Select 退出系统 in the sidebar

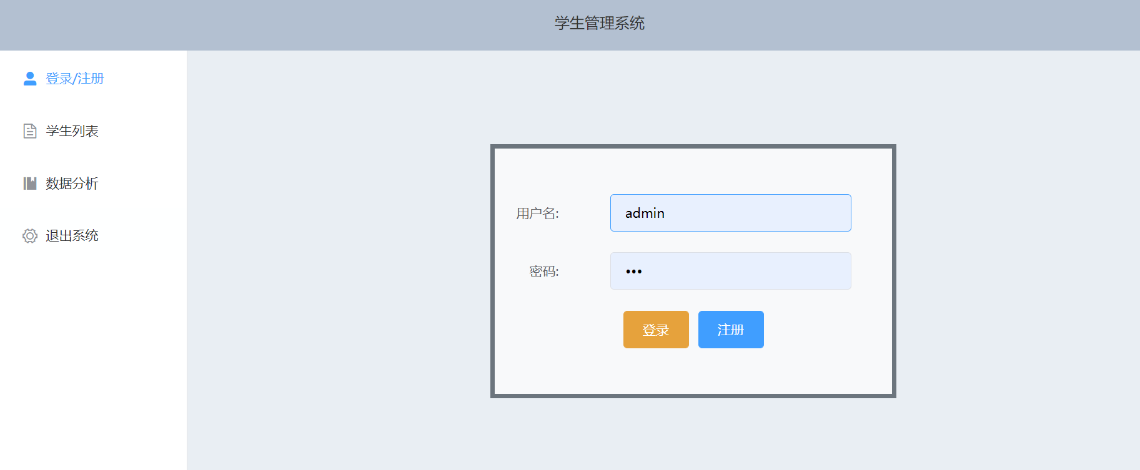click(x=72, y=236)
